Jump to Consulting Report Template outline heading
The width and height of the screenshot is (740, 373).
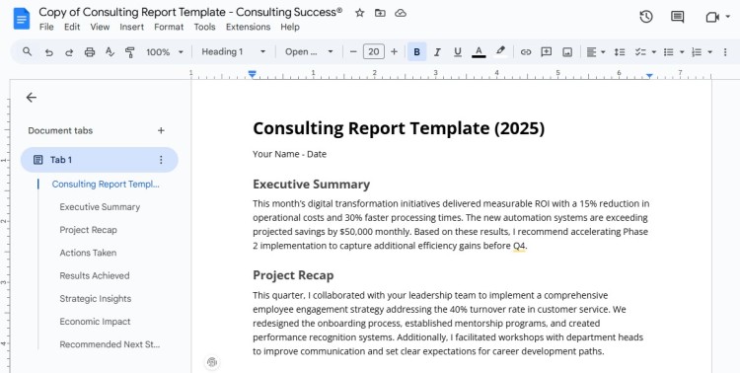pyautogui.click(x=106, y=185)
